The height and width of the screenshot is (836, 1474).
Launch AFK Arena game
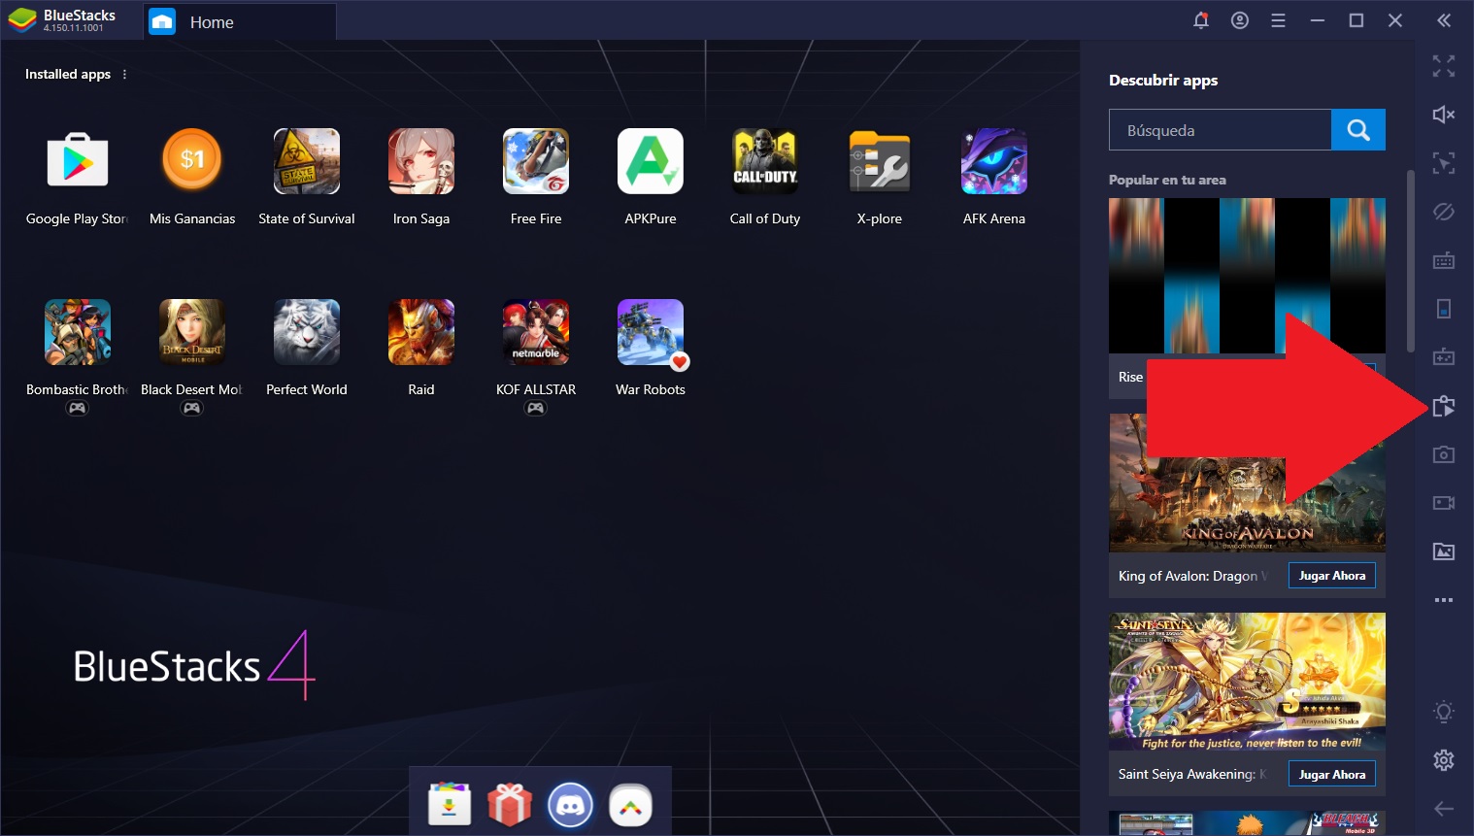(x=994, y=161)
